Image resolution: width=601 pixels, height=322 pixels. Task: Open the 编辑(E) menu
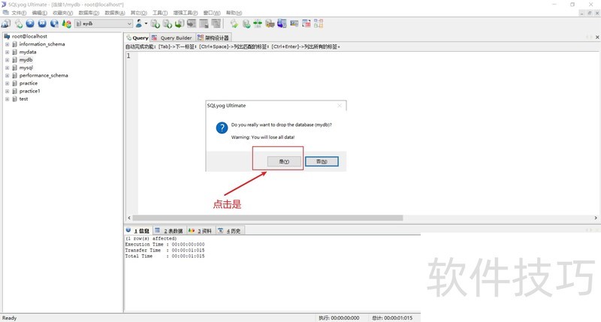coord(40,13)
